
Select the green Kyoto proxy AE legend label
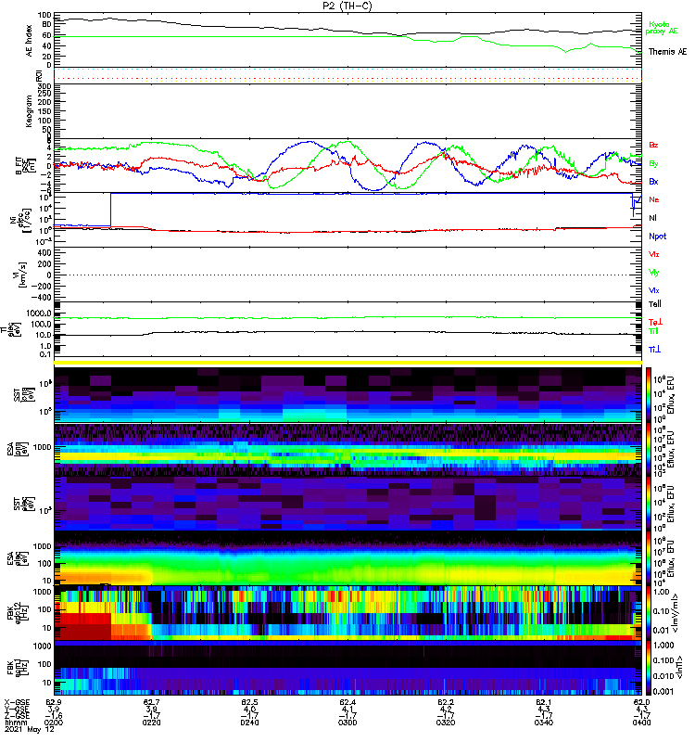coord(662,28)
